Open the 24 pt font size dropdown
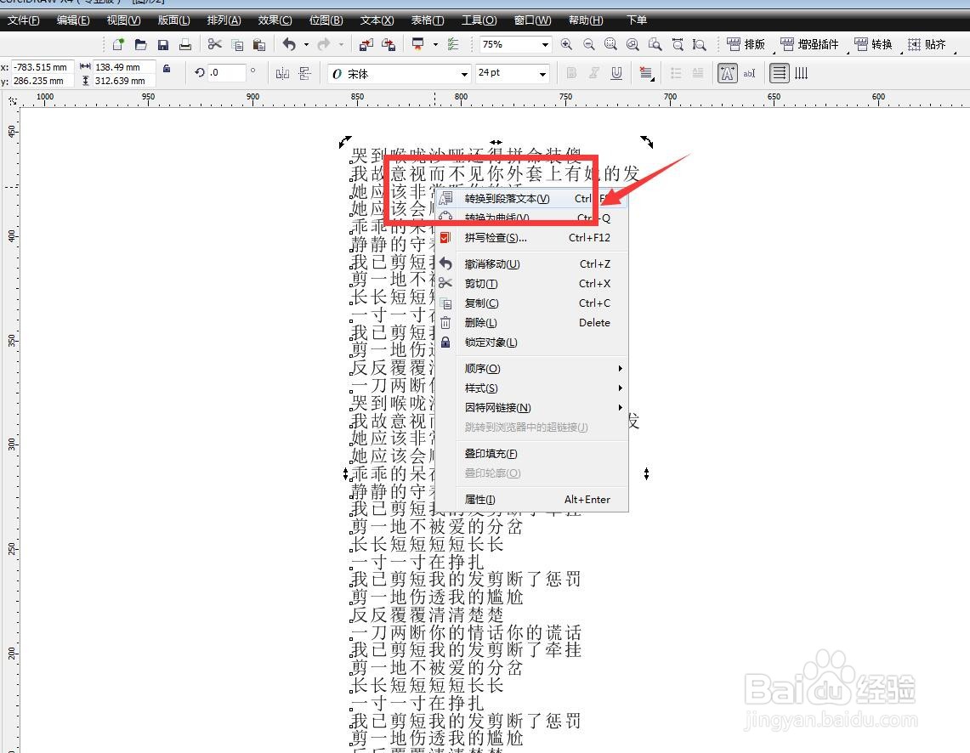Image resolution: width=970 pixels, height=753 pixels. [542, 74]
